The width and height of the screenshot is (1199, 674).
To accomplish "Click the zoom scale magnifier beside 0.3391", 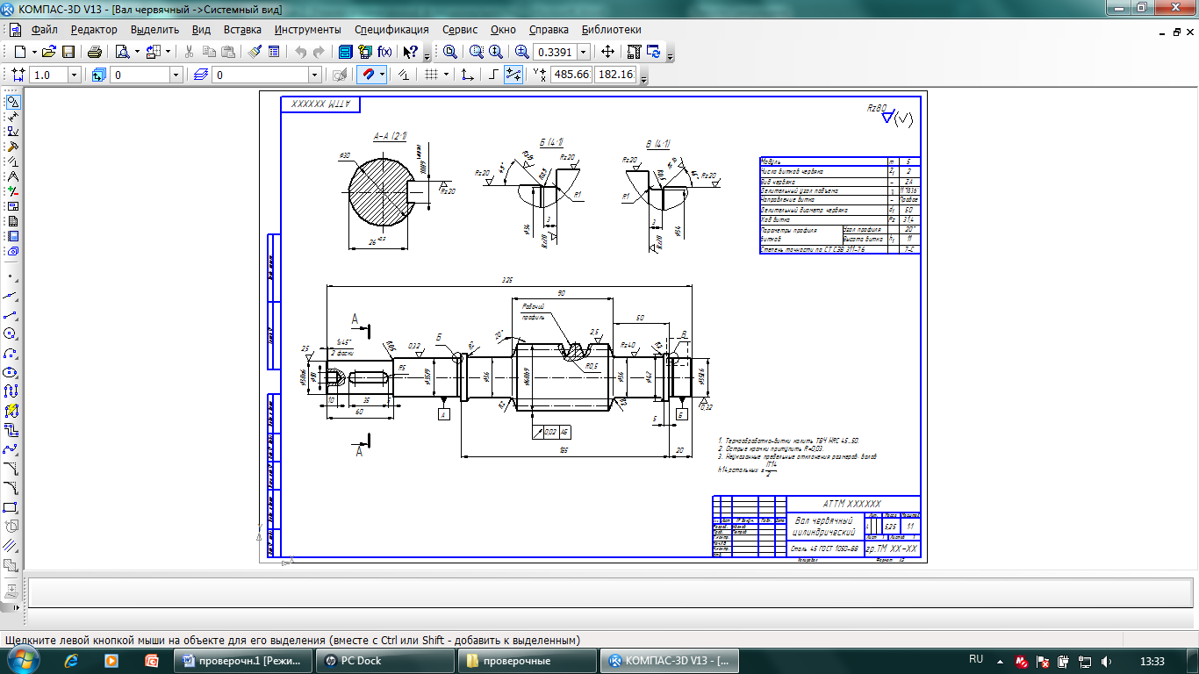I will (x=522, y=52).
